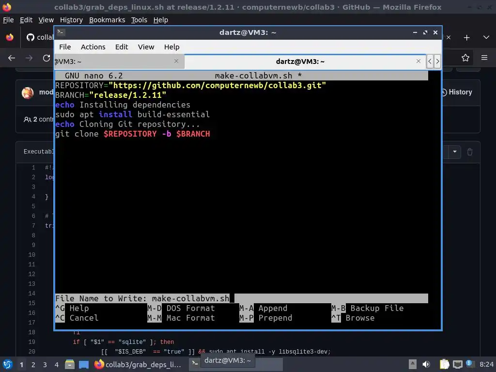Open the application launcher in taskbar
496x372 pixels.
(7, 364)
